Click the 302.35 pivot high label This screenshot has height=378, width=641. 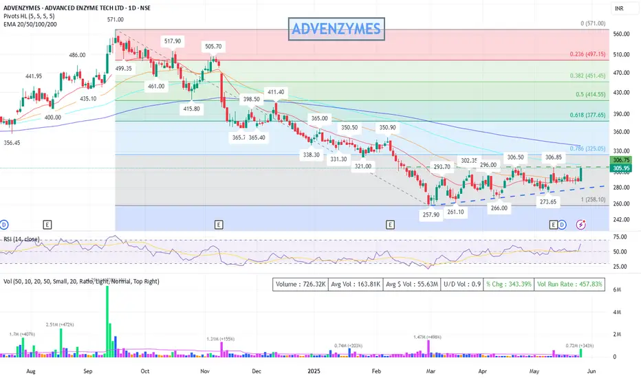point(468,161)
